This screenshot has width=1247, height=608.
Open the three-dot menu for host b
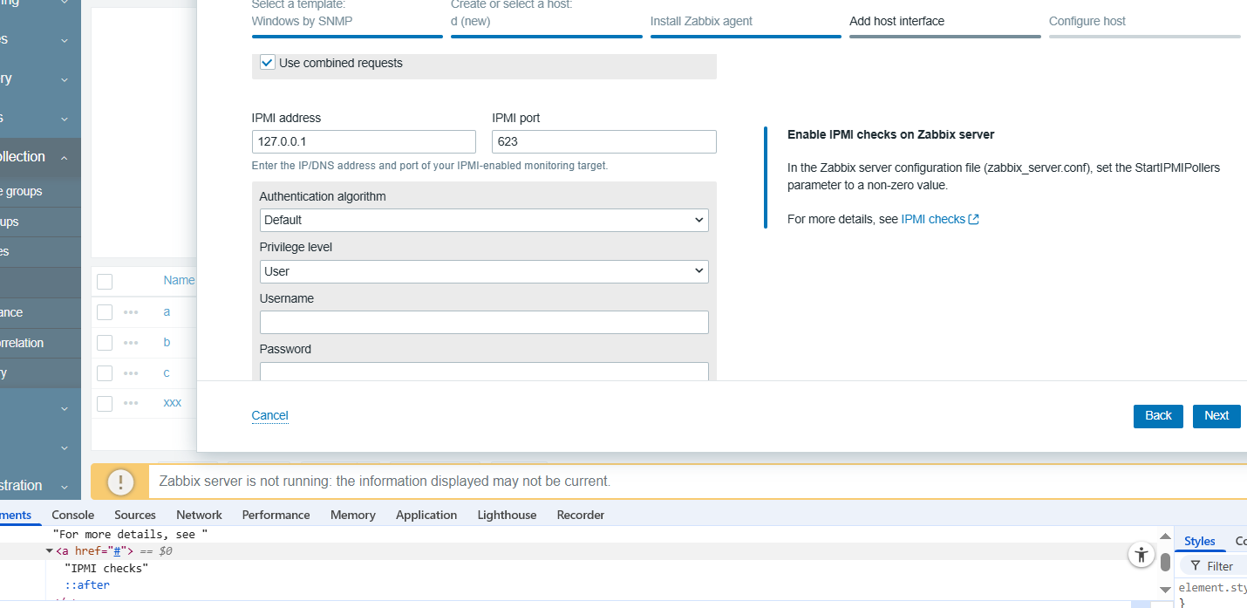click(131, 342)
